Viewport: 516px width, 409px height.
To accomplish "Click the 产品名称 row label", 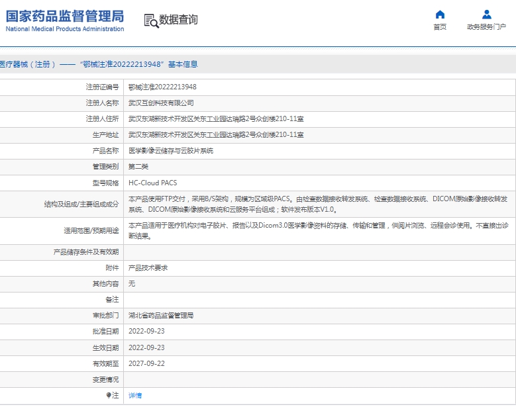I will [105, 151].
